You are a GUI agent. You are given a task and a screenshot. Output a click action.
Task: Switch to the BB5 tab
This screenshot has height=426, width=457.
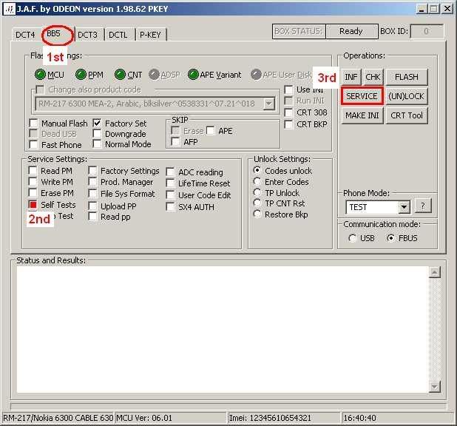tap(54, 33)
